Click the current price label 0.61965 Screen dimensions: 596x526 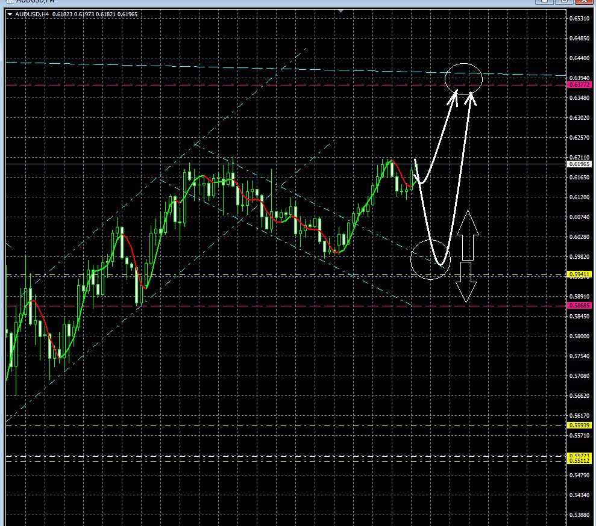[x=579, y=164]
